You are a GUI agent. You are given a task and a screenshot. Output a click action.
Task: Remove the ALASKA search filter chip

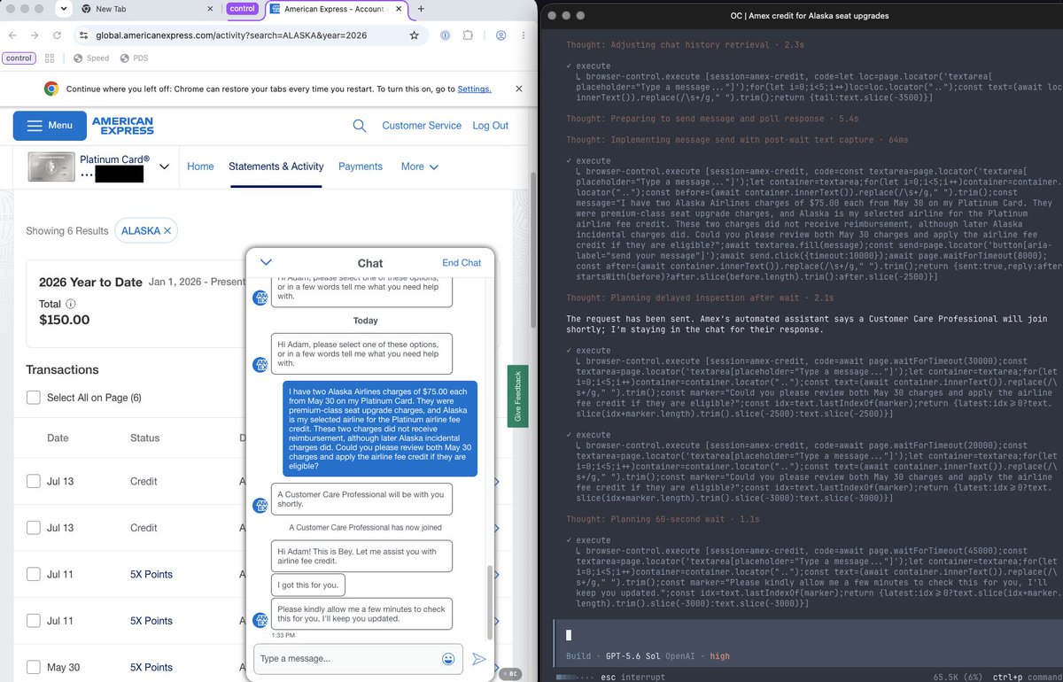167,231
